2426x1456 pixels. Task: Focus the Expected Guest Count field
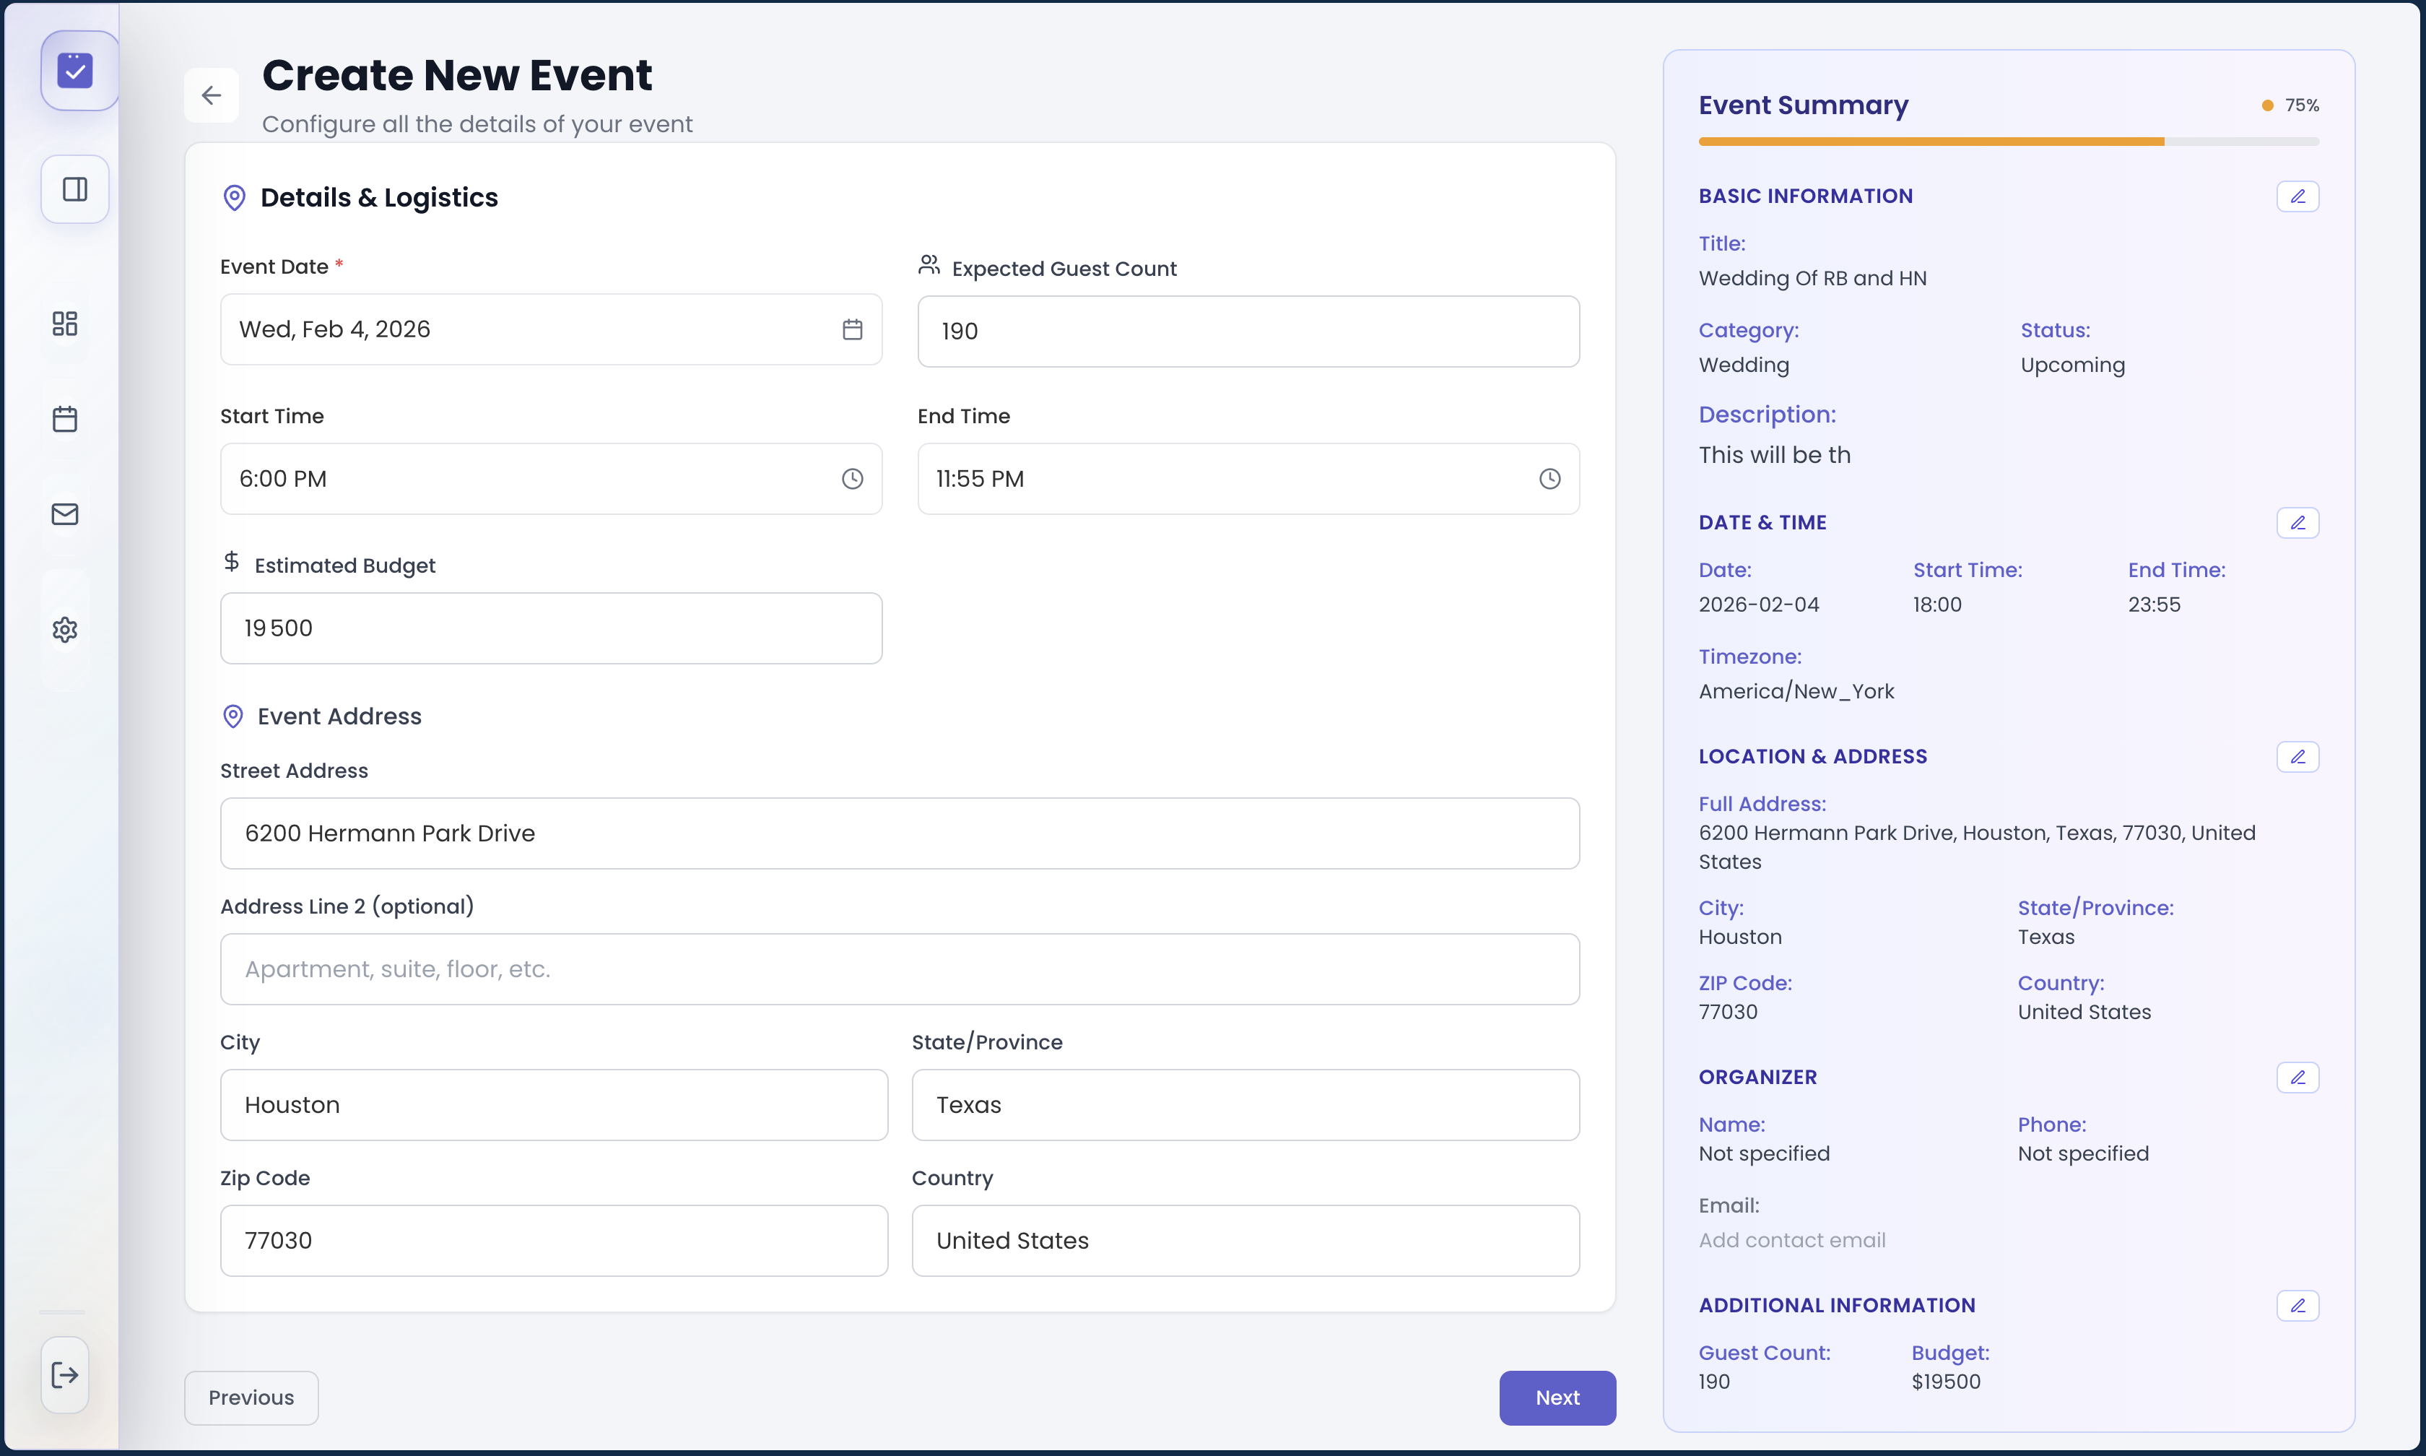click(x=1248, y=331)
